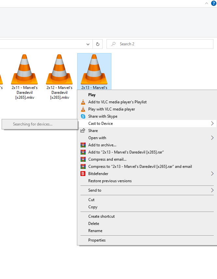Open Properties for the selected file
The width and height of the screenshot is (217, 279).
pos(147,240)
